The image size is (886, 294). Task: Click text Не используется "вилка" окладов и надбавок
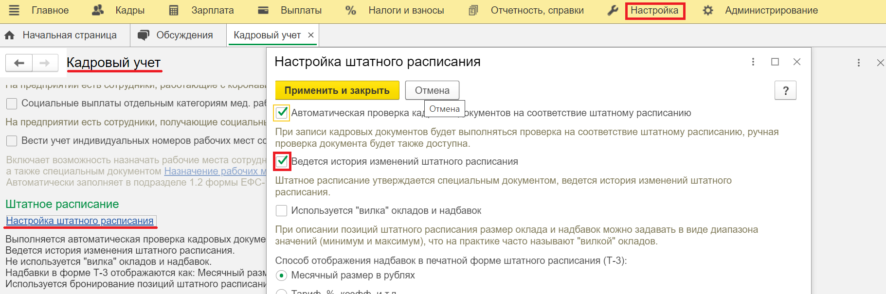pos(108,261)
